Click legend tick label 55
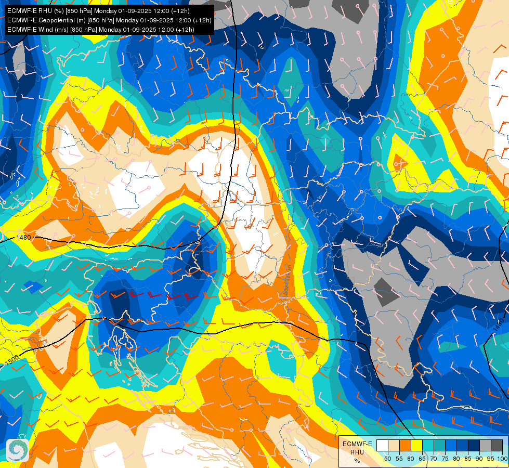 pos(399,459)
